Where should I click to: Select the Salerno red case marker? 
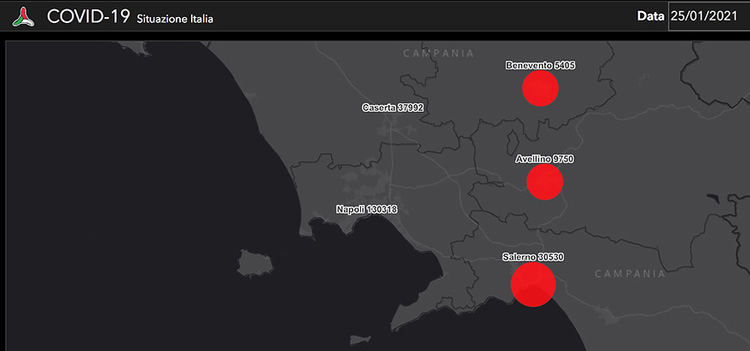point(533,284)
